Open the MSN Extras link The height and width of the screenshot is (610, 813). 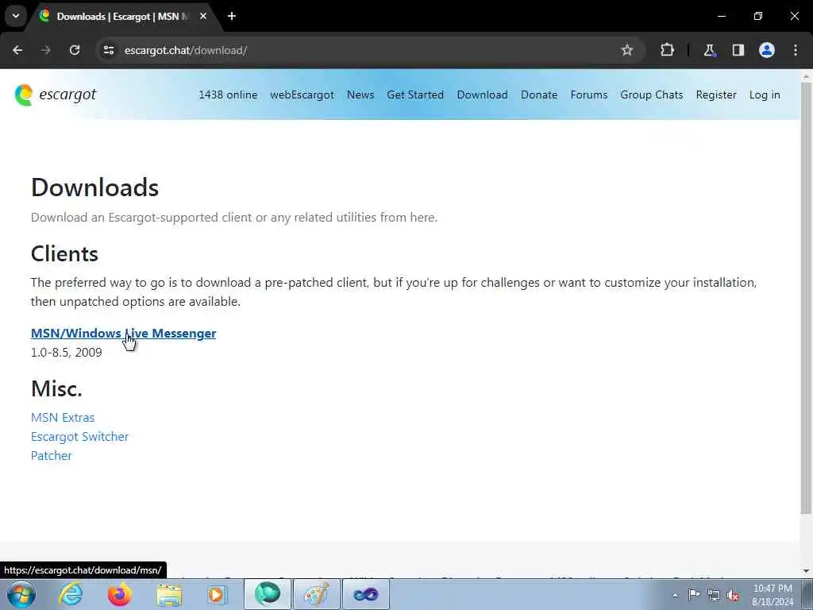pos(63,418)
